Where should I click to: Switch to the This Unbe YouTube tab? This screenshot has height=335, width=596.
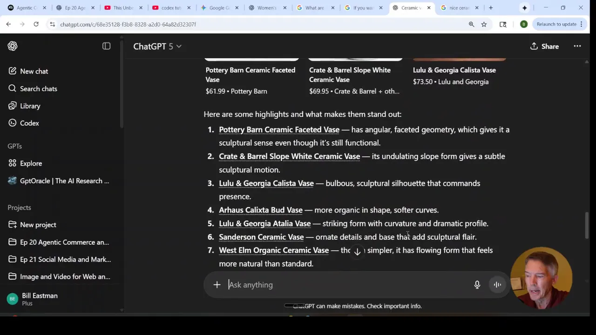click(x=123, y=8)
